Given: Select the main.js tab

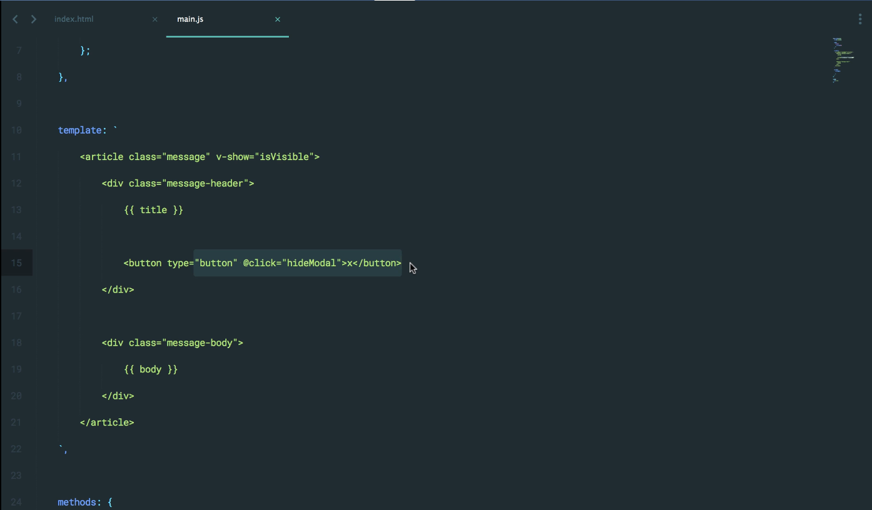Looking at the screenshot, I should pos(190,19).
